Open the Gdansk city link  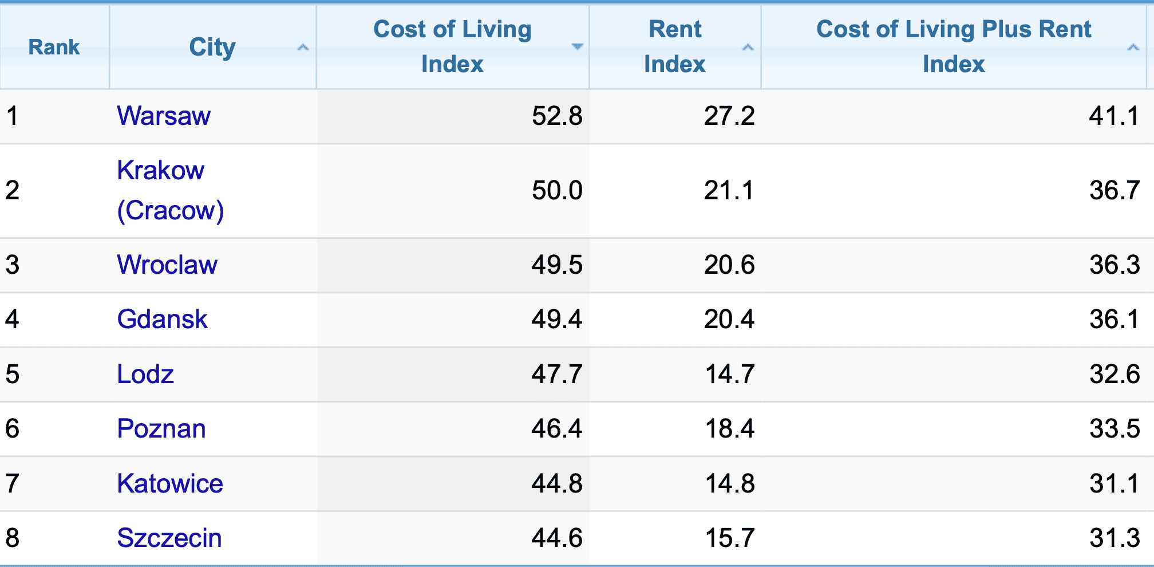(162, 319)
